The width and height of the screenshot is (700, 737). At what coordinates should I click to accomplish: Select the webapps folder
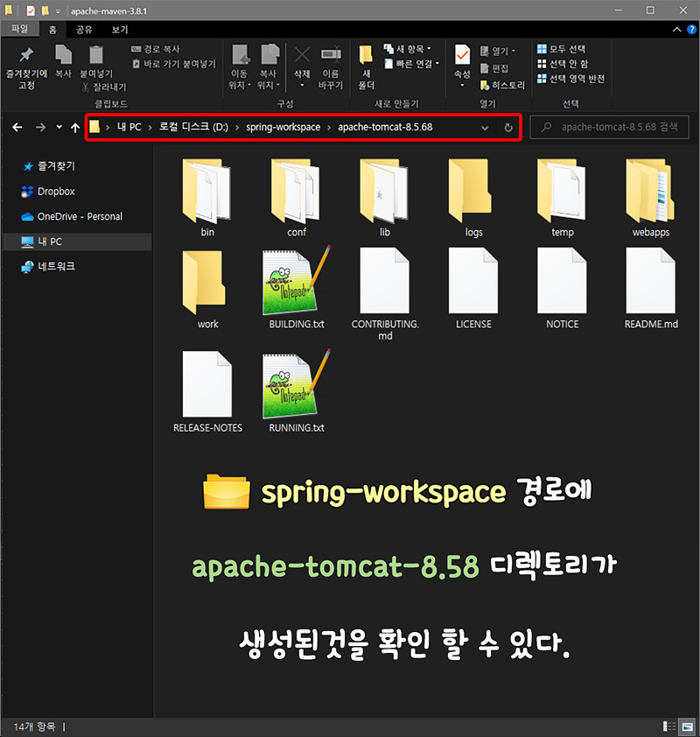(651, 199)
